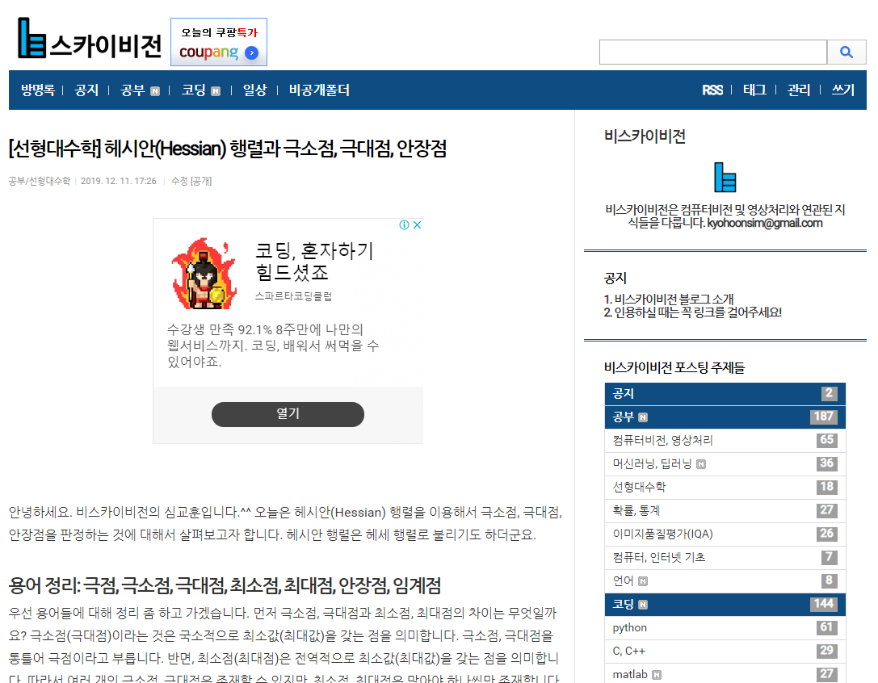Click the blue arrow on the Coupang banner
The height and width of the screenshot is (683, 878).
click(252, 52)
